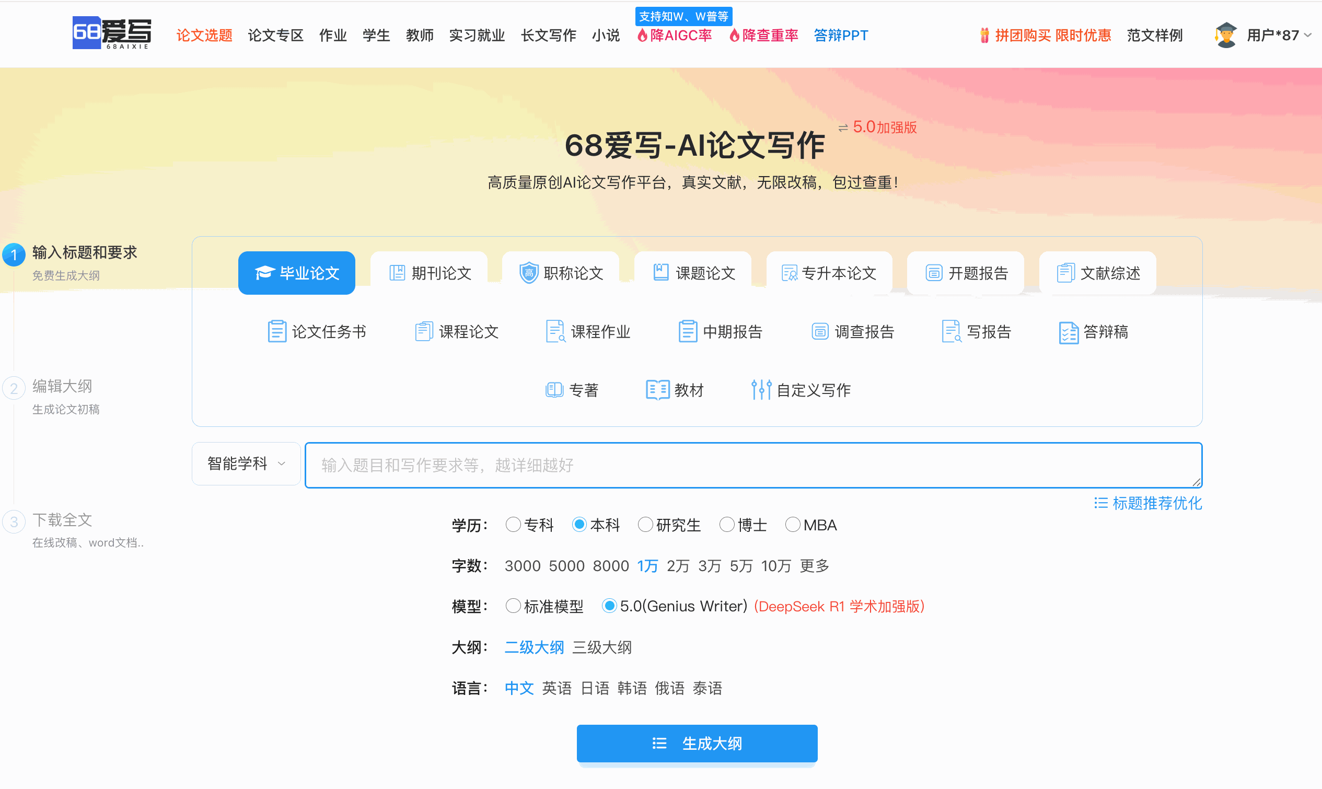This screenshot has width=1322, height=789.
Task: Open the 教师 nav item
Action: click(420, 36)
